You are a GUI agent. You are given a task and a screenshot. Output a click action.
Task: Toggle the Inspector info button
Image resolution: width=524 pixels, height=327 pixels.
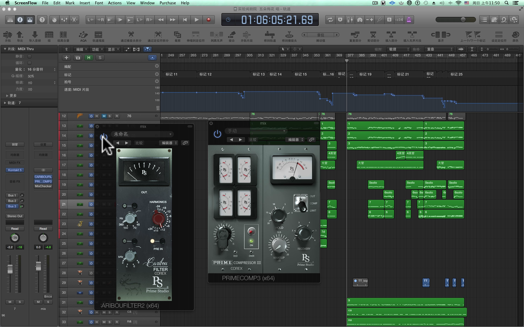pos(20,20)
